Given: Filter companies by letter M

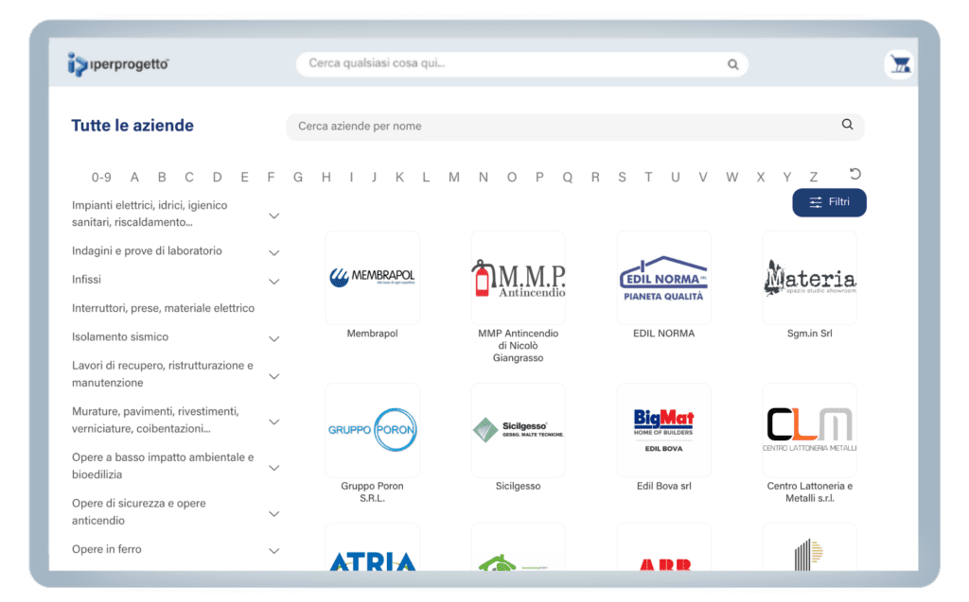Looking at the screenshot, I should pyautogui.click(x=453, y=178).
